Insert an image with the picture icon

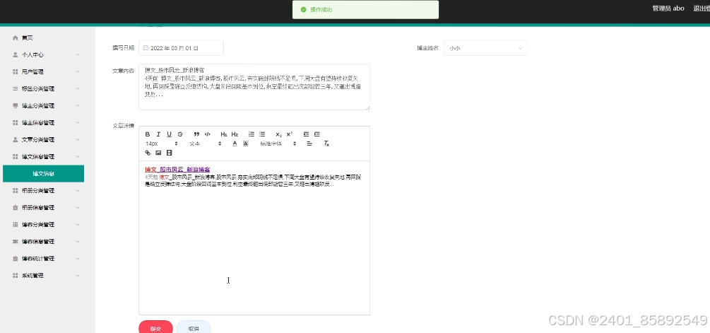click(x=158, y=153)
